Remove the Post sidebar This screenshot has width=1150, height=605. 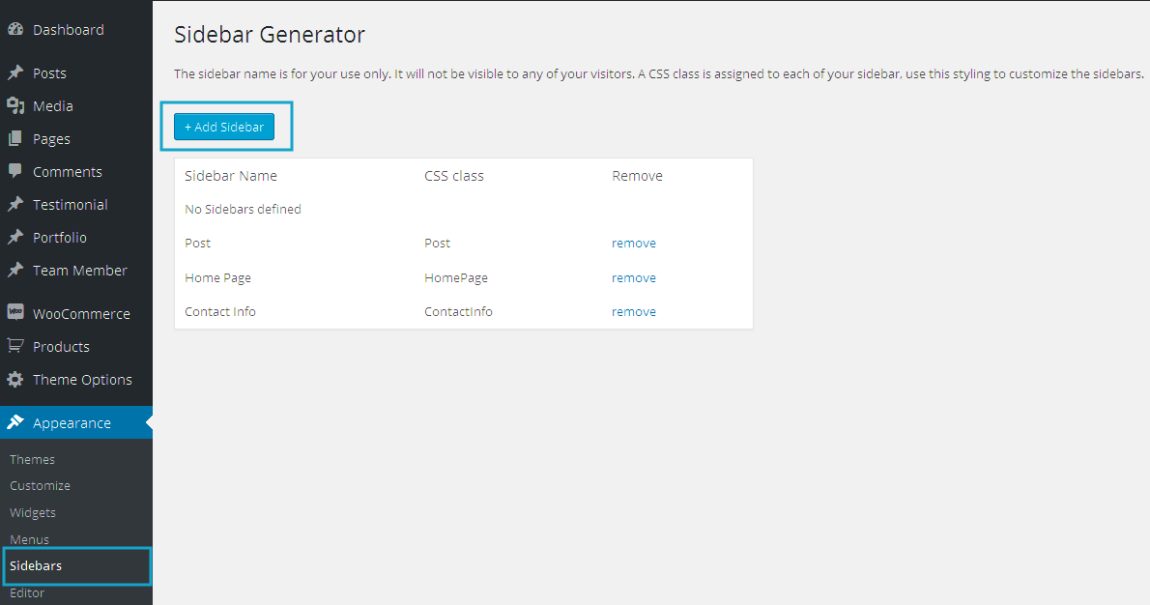[633, 244]
